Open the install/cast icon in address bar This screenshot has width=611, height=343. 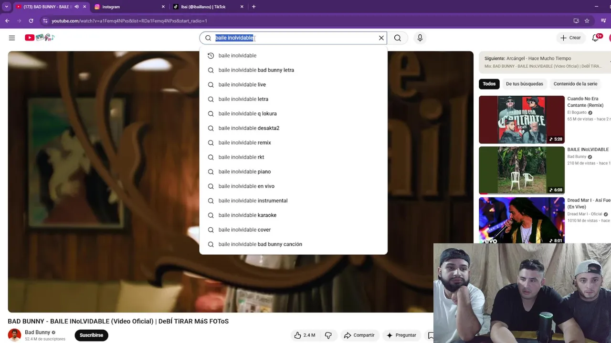pyautogui.click(x=576, y=21)
